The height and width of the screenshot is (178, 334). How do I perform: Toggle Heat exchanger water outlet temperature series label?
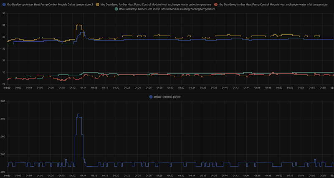156,4
